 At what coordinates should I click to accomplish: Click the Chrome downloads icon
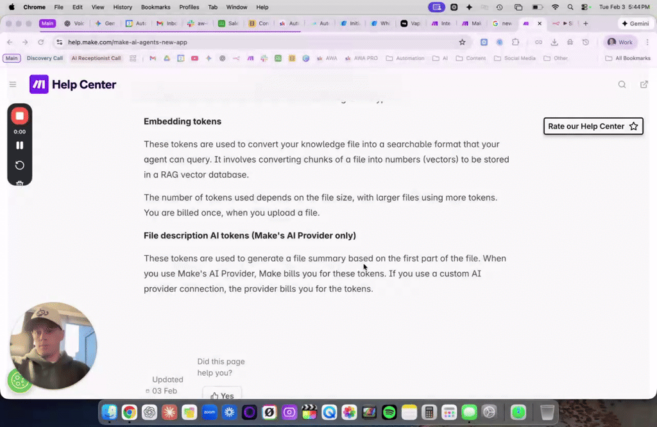[554, 42]
